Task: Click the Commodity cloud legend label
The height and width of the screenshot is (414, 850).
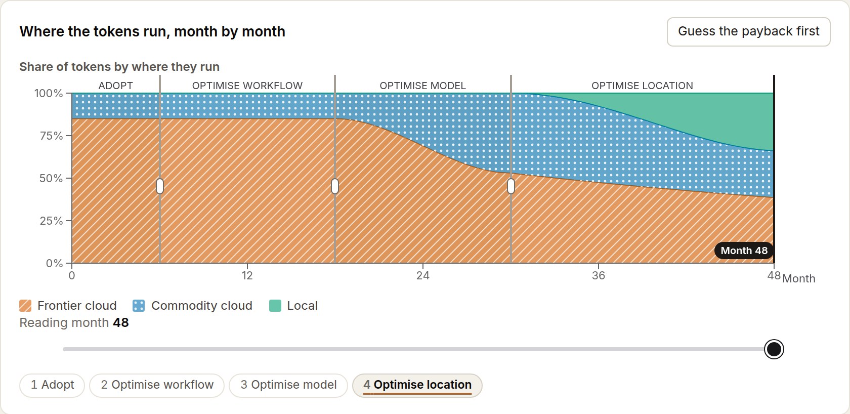Action: 202,306
